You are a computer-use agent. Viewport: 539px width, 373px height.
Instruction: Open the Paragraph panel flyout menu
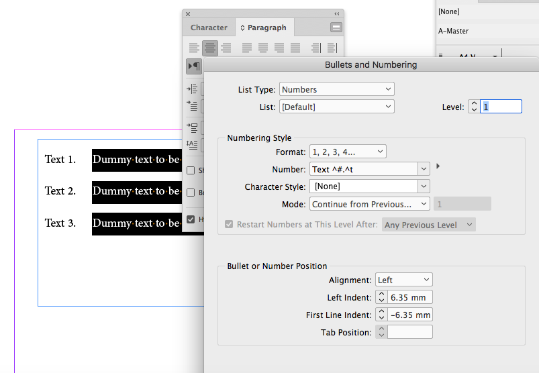coord(336,28)
